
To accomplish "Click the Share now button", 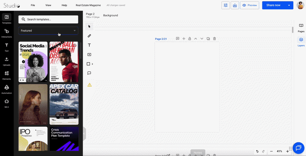I will [x=273, y=5].
